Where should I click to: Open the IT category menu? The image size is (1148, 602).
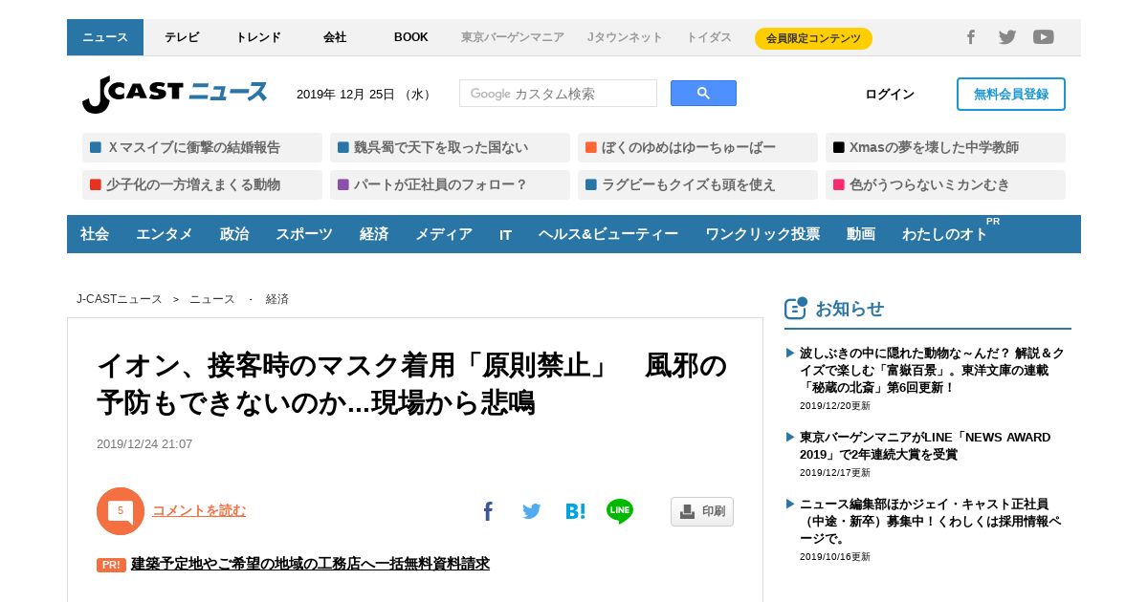tap(505, 234)
